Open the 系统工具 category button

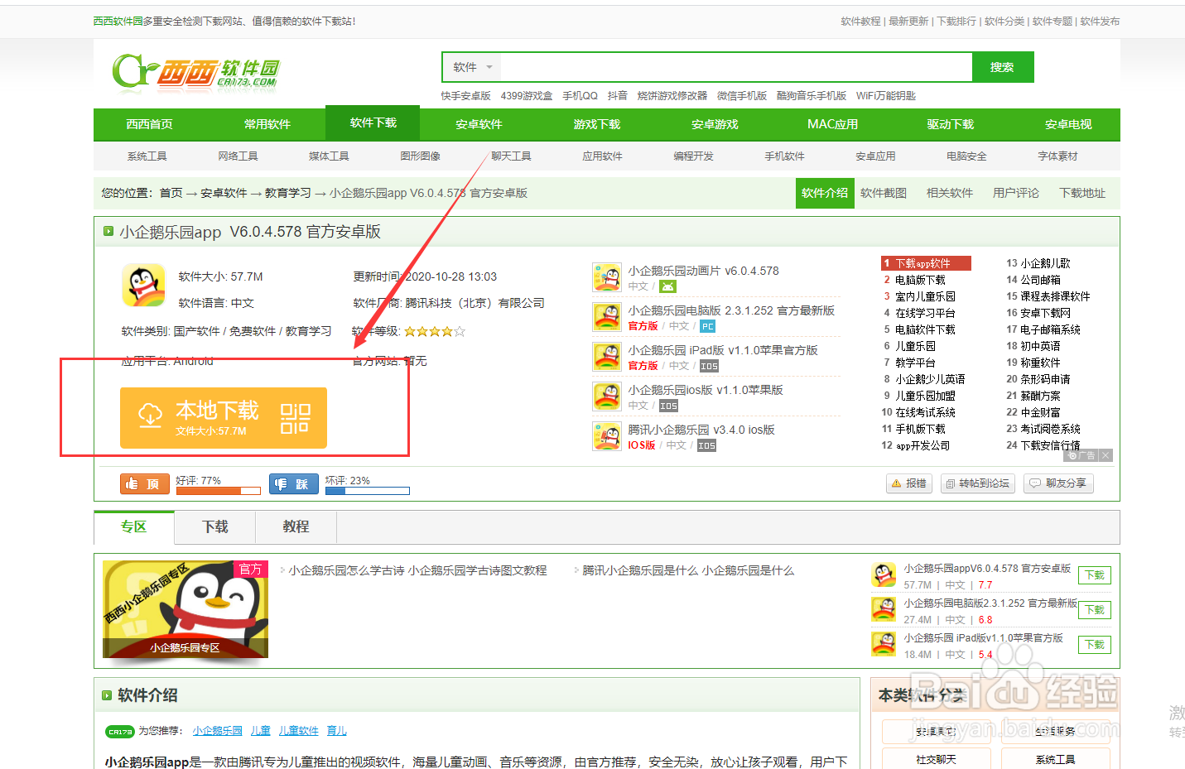pyautogui.click(x=1055, y=760)
